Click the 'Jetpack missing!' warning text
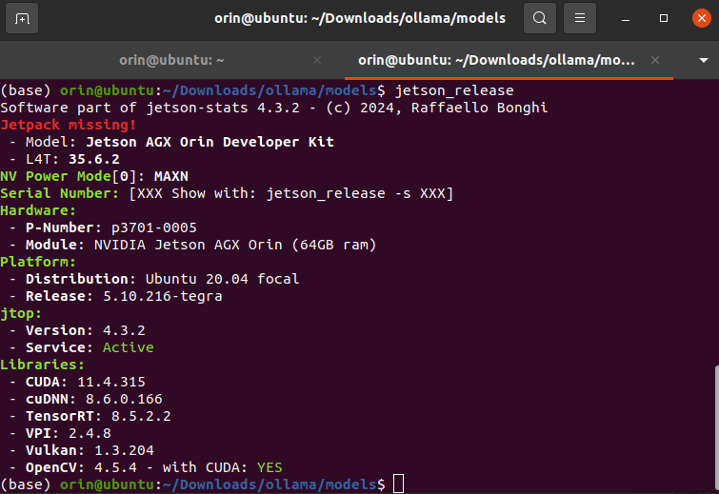 (x=69, y=125)
